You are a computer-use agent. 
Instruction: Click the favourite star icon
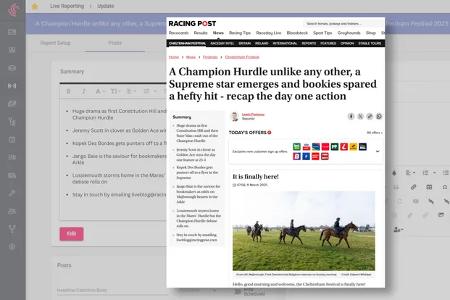[x=35, y=6]
